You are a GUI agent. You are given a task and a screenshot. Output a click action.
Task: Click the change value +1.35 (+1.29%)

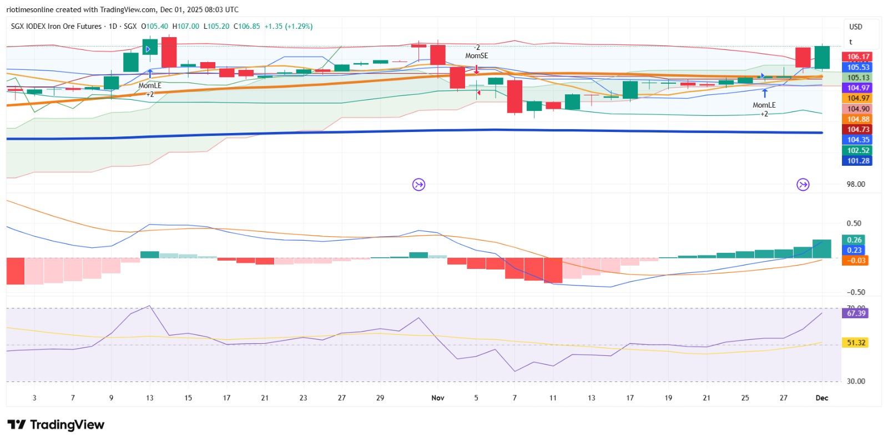[289, 26]
